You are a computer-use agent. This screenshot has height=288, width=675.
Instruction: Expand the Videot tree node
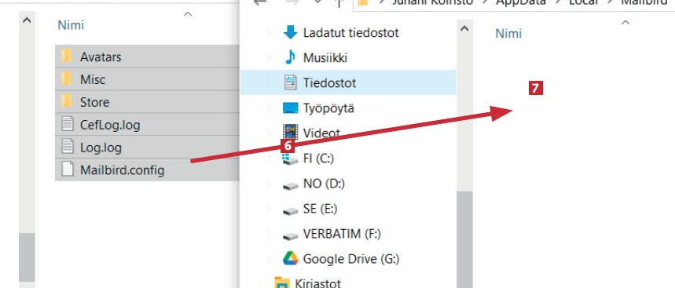[x=269, y=133]
